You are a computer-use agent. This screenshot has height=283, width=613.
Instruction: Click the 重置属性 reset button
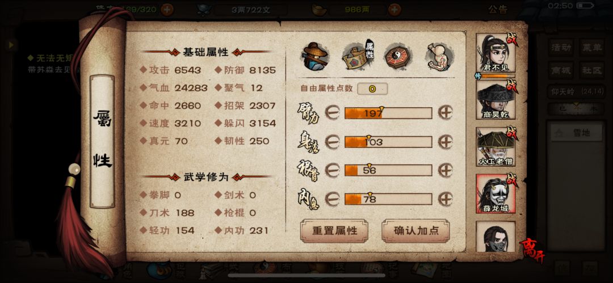coord(334,231)
